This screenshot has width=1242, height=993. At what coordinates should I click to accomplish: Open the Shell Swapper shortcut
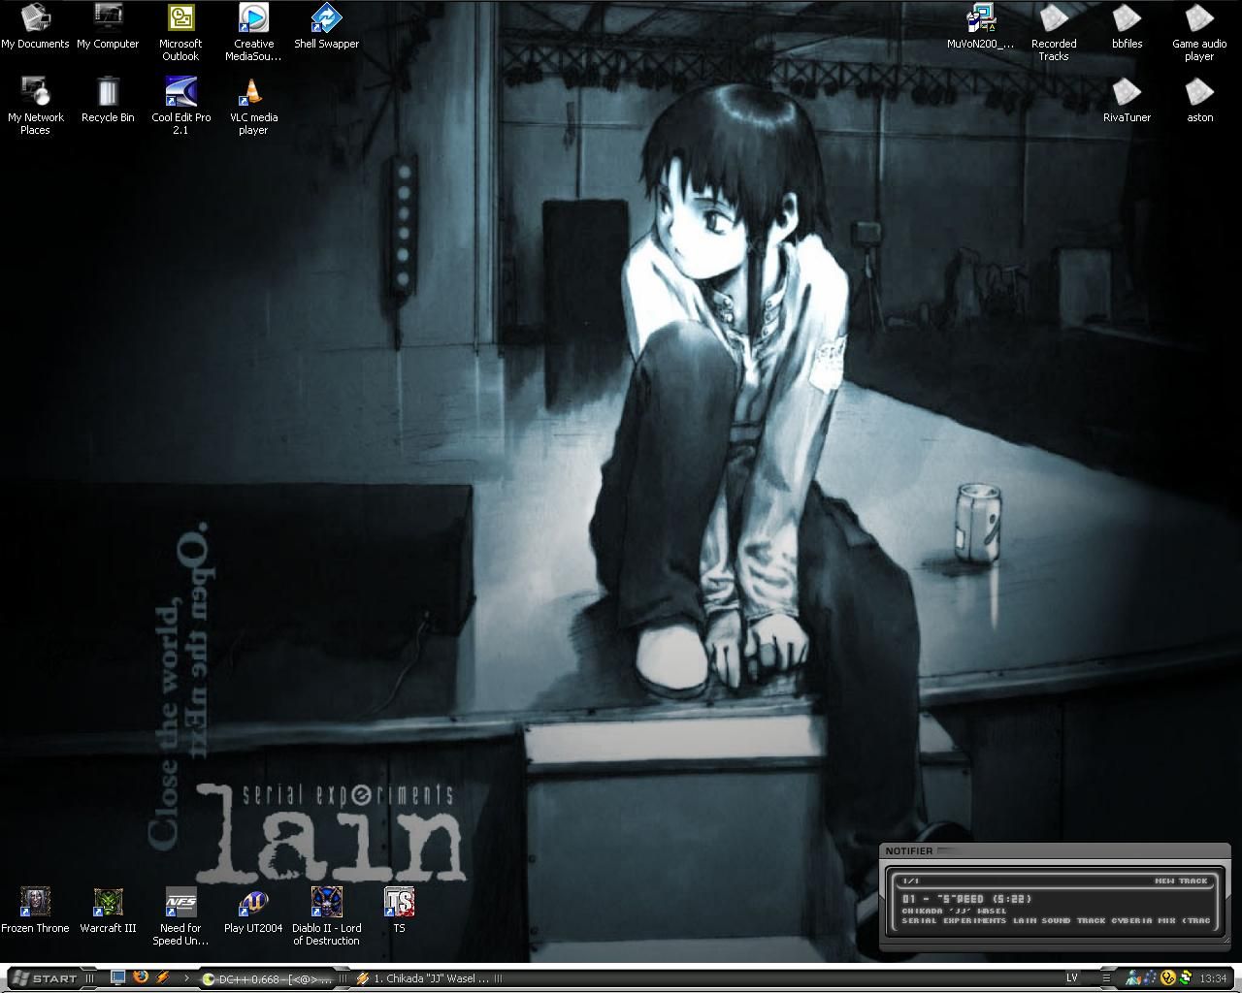click(326, 26)
